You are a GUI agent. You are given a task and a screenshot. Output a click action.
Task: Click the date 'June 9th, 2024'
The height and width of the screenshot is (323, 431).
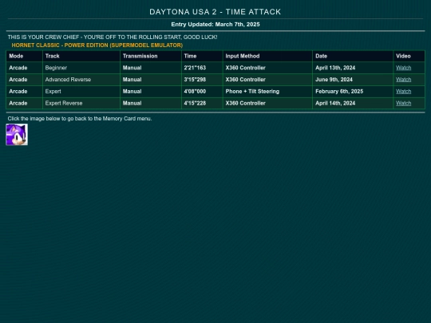point(334,80)
